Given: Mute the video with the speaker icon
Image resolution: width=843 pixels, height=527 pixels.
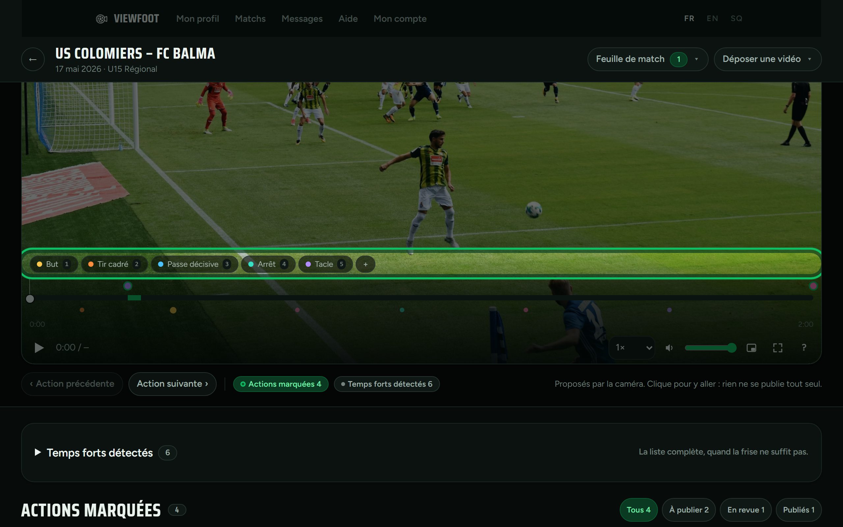Looking at the screenshot, I should pos(669,347).
